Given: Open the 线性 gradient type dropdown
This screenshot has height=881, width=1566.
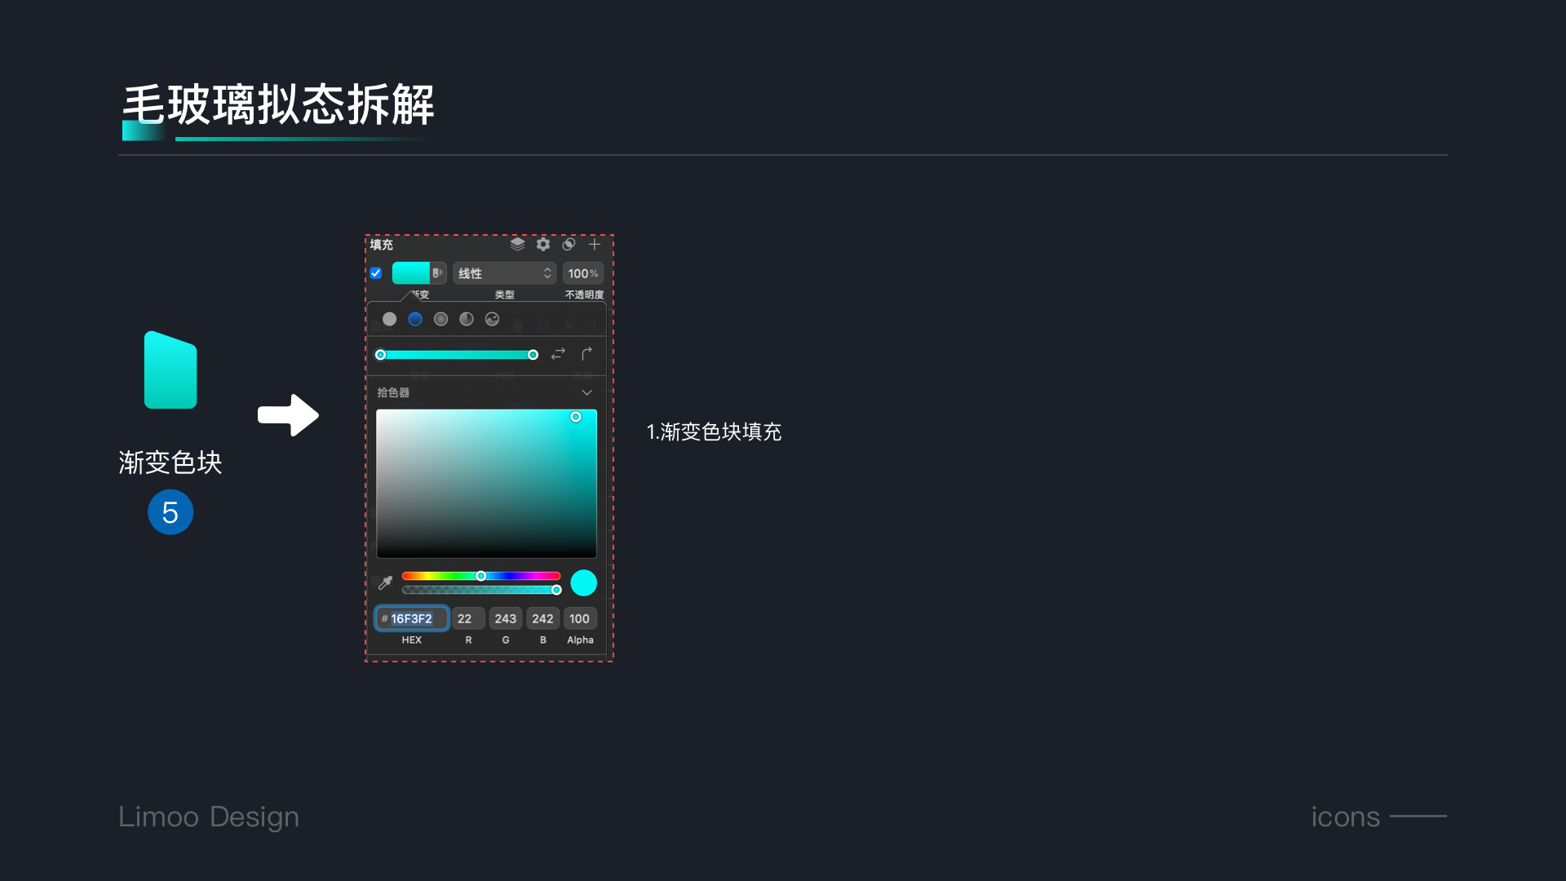Looking at the screenshot, I should point(504,273).
